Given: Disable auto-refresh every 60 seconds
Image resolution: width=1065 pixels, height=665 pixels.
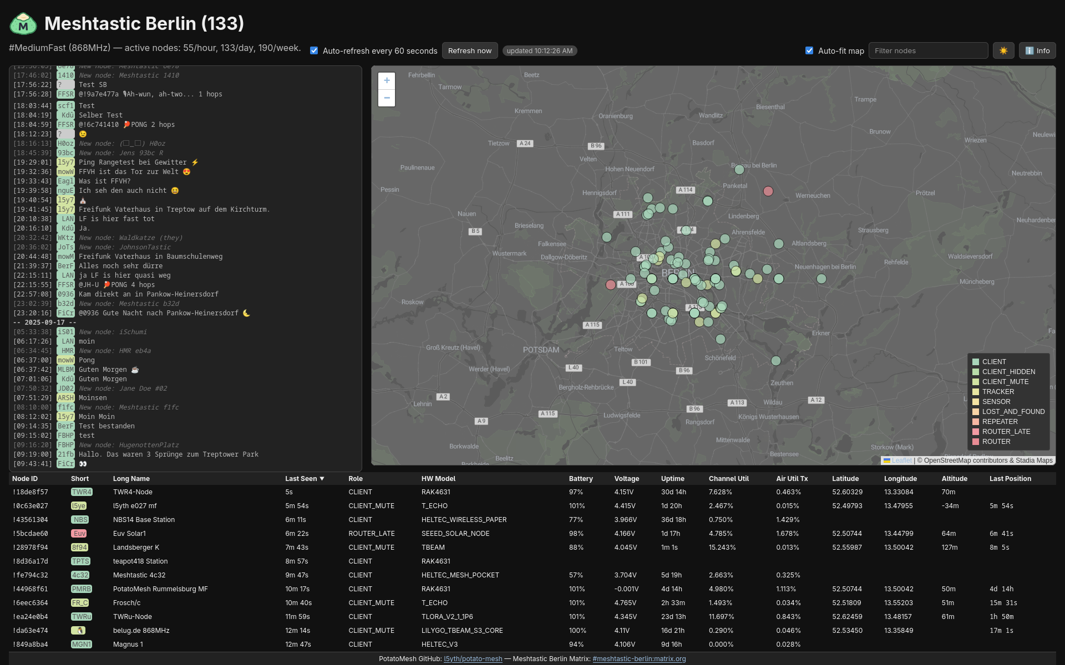Looking at the screenshot, I should (x=314, y=50).
